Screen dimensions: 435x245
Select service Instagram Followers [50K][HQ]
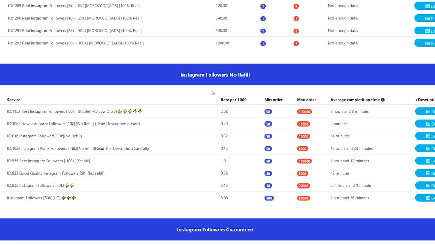click(41, 198)
